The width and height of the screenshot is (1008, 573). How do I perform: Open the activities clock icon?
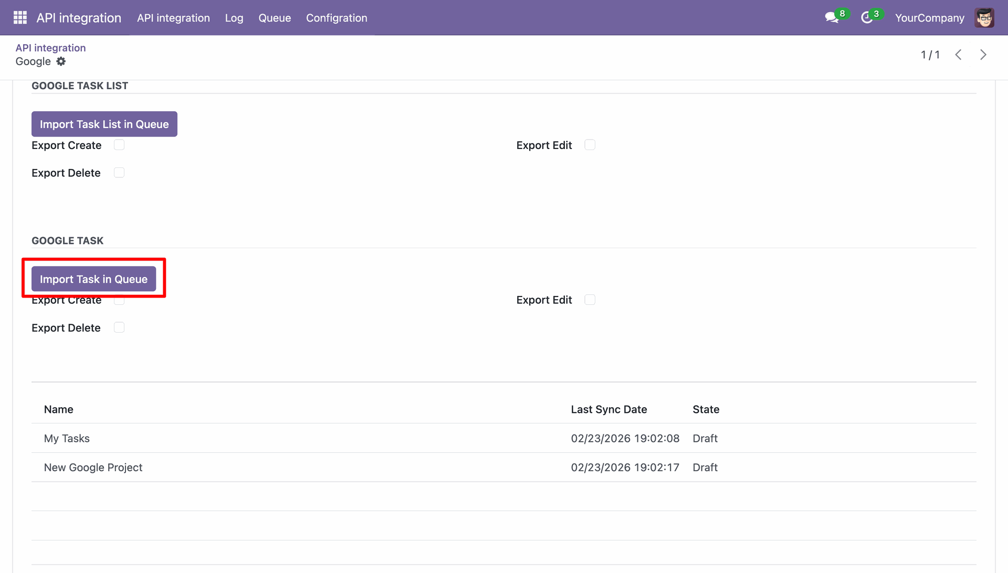click(867, 18)
